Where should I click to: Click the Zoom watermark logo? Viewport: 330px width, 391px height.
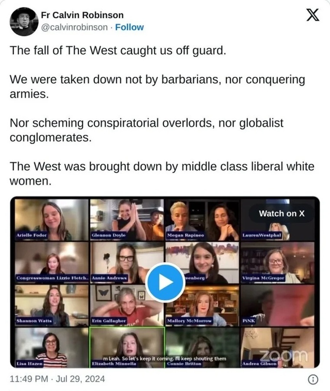[x=284, y=356]
